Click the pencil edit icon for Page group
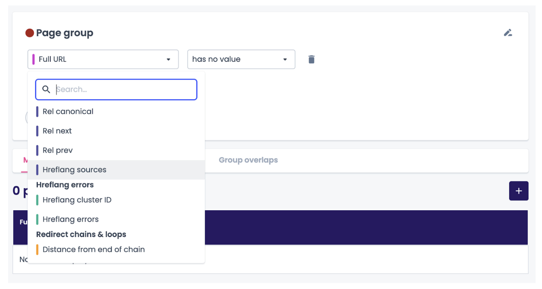This screenshot has height=289, width=542. pos(508,33)
